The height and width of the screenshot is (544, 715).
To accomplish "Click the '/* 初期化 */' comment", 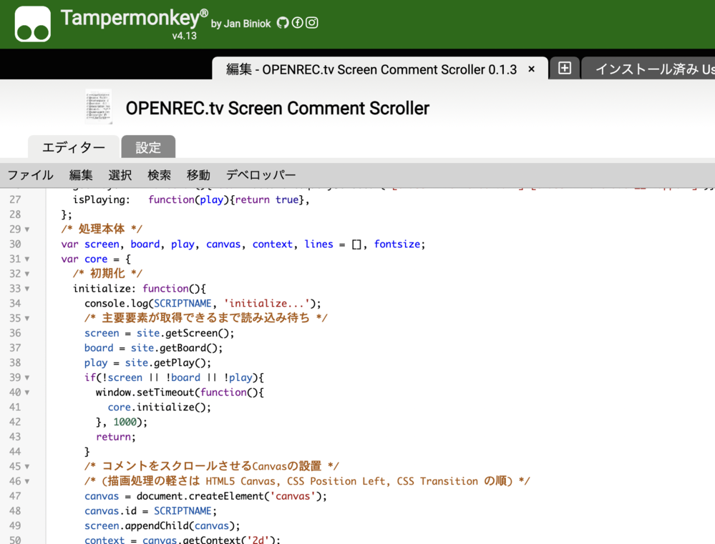I will (x=107, y=273).
